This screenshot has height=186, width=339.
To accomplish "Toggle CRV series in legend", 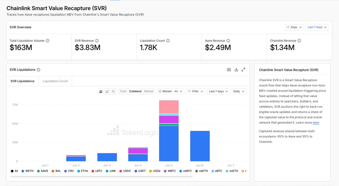I will tap(69, 171).
